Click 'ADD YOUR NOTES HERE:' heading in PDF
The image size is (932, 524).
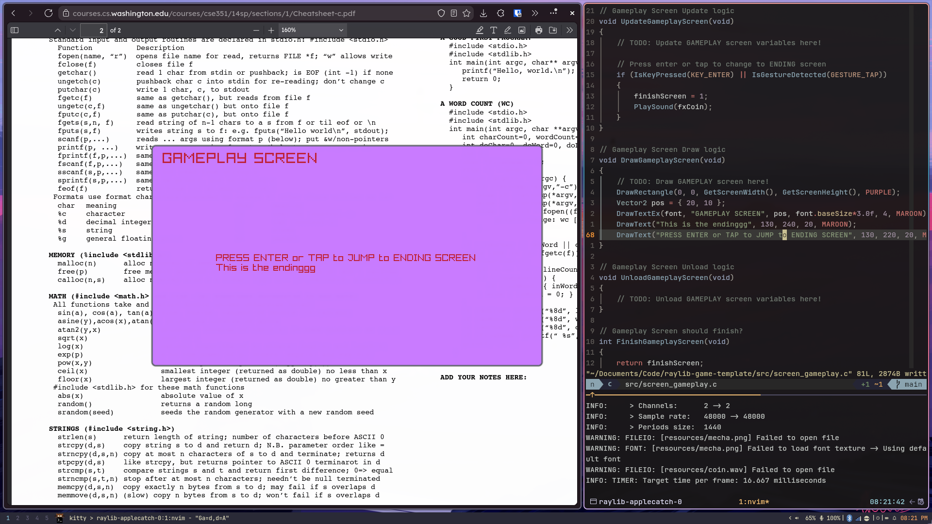(x=483, y=377)
